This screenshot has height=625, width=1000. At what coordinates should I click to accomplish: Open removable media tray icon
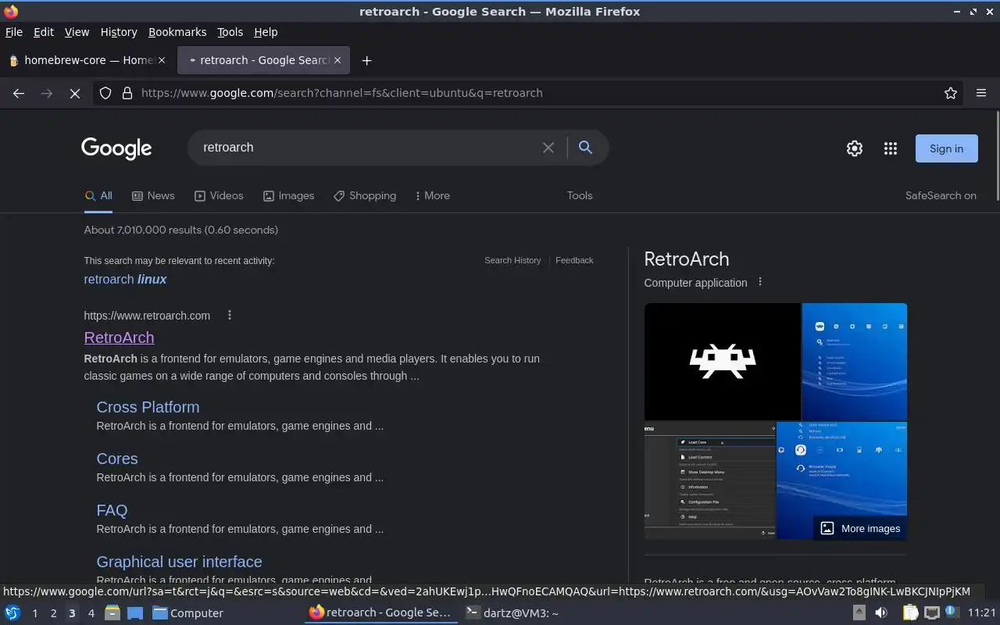pyautogui.click(x=859, y=613)
